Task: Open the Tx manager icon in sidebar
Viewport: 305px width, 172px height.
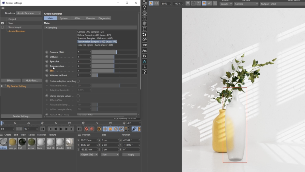Action: pyautogui.click(x=145, y=56)
